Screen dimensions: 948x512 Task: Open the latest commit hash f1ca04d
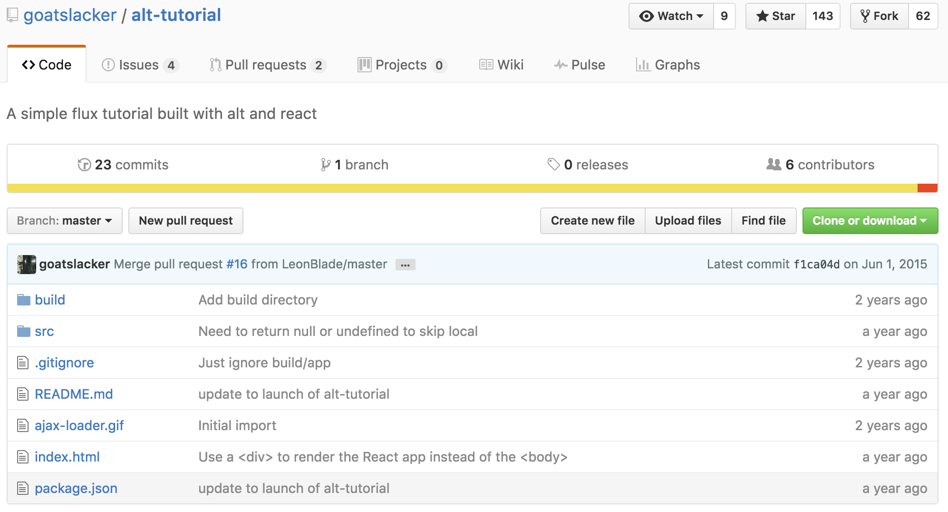[x=817, y=265]
